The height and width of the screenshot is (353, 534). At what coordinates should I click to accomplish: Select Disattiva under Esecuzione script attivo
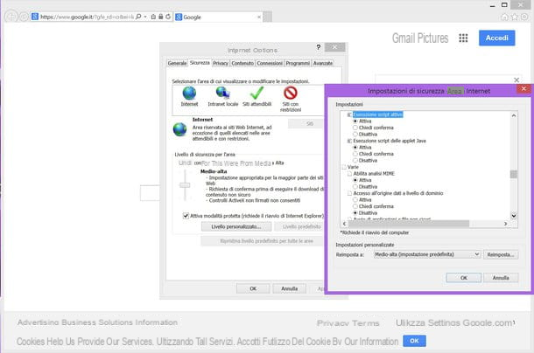pyautogui.click(x=355, y=135)
